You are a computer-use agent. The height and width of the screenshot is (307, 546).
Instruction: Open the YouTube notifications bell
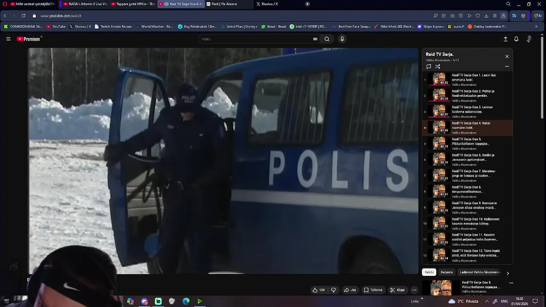pos(516,39)
